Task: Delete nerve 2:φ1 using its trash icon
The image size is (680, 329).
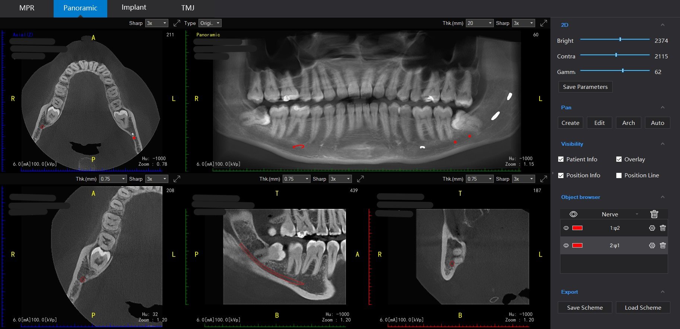Action: point(663,245)
